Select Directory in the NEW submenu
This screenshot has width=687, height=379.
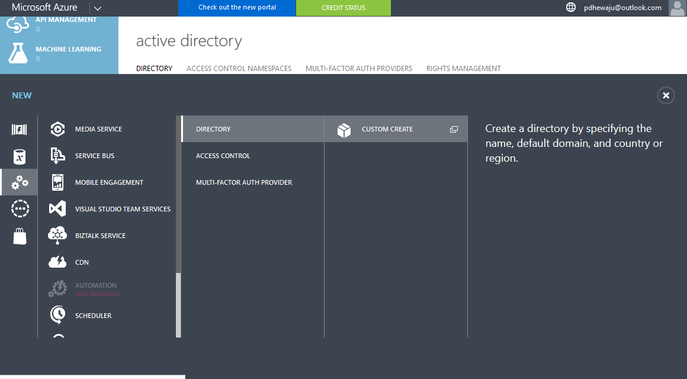253,129
